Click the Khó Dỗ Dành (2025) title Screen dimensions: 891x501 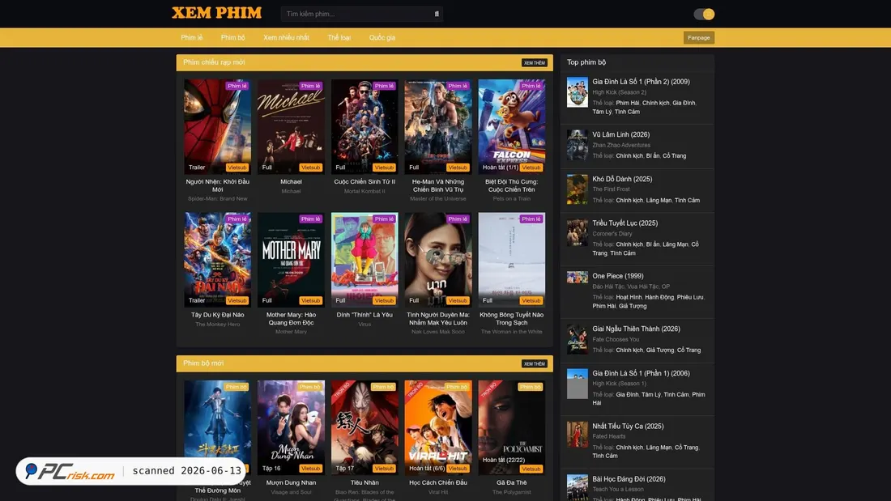621,179
